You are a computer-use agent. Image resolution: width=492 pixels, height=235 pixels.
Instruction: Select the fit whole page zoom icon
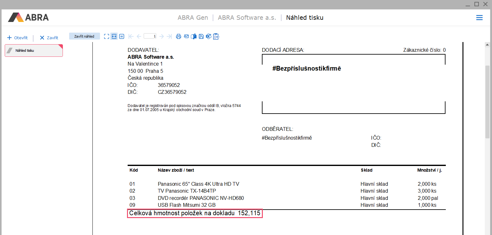(x=107, y=36)
